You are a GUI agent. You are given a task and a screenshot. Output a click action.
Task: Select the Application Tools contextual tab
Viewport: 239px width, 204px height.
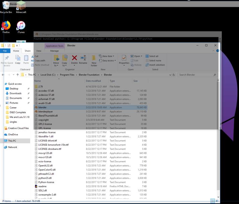(x=55, y=46)
